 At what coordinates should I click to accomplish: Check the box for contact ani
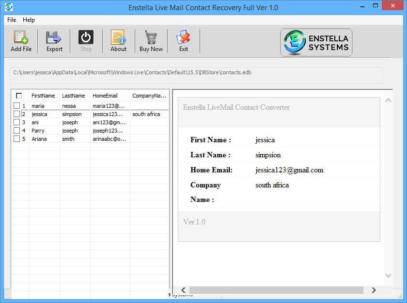click(x=16, y=122)
